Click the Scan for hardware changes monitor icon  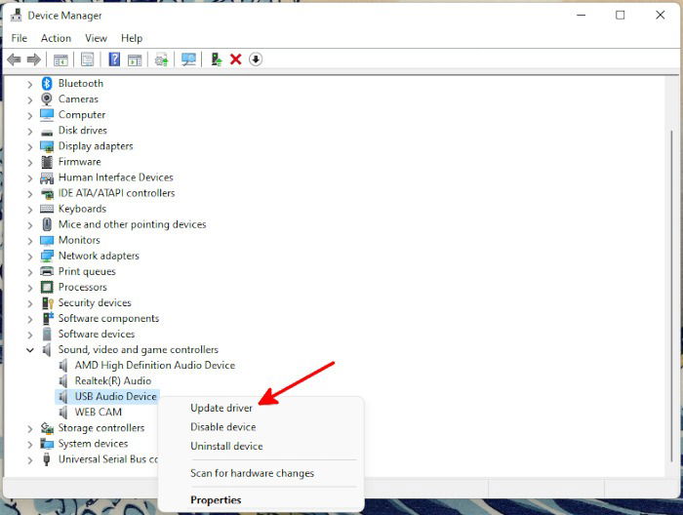click(x=188, y=59)
